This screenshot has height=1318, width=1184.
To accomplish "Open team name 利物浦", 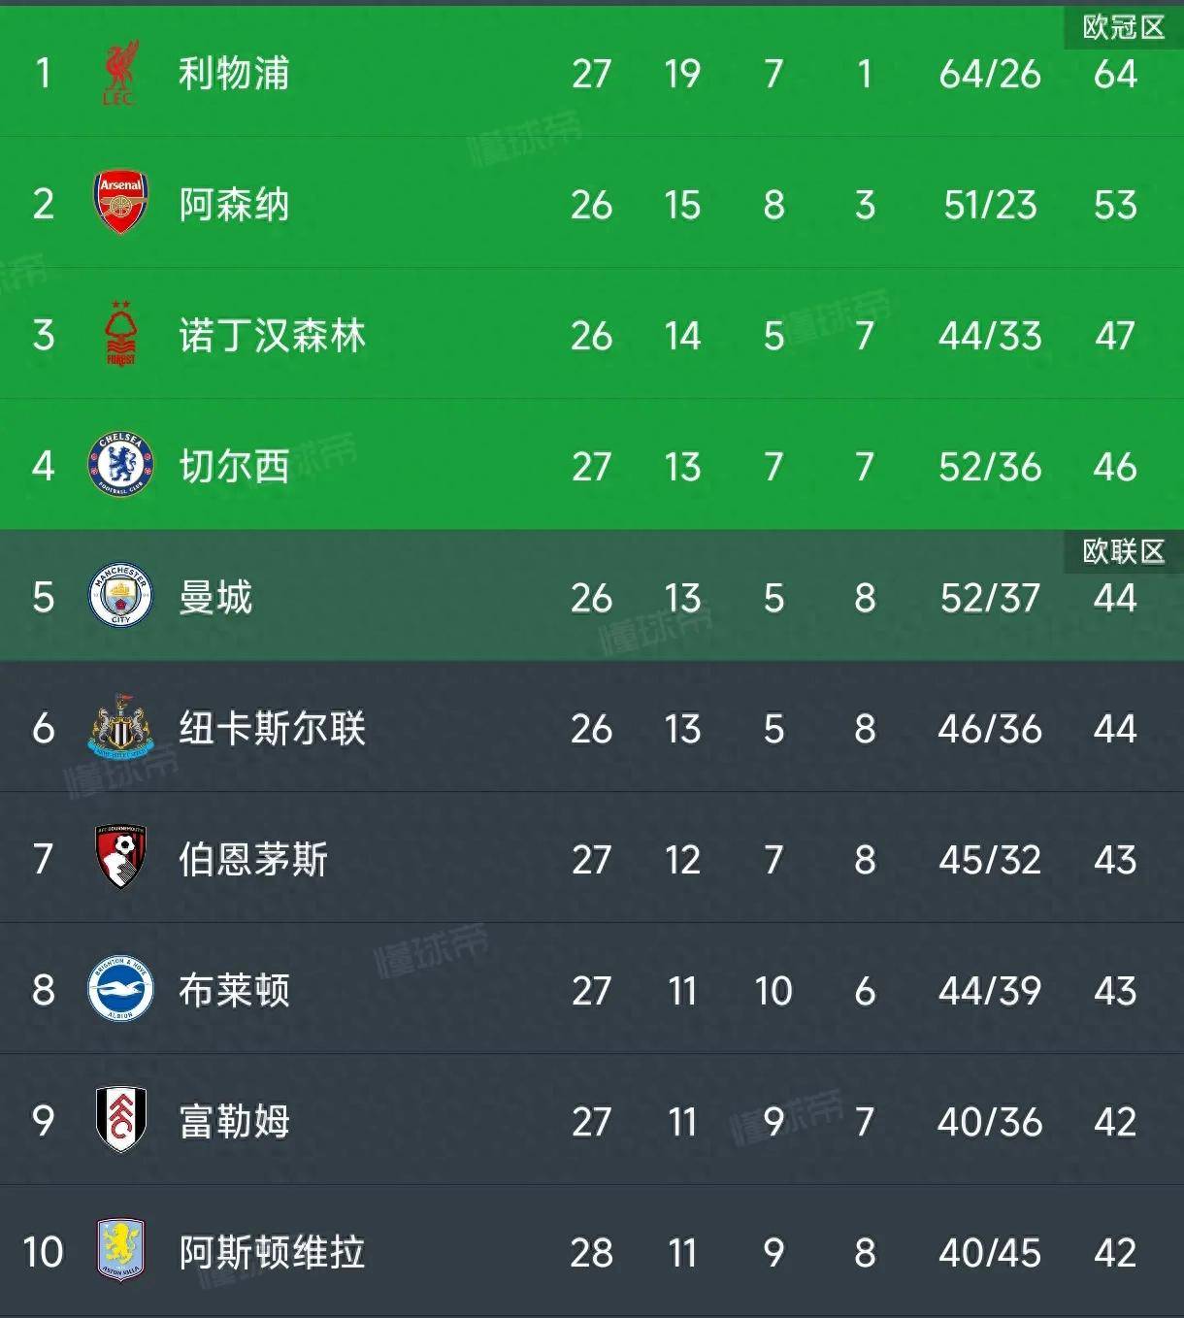I will tap(234, 74).
